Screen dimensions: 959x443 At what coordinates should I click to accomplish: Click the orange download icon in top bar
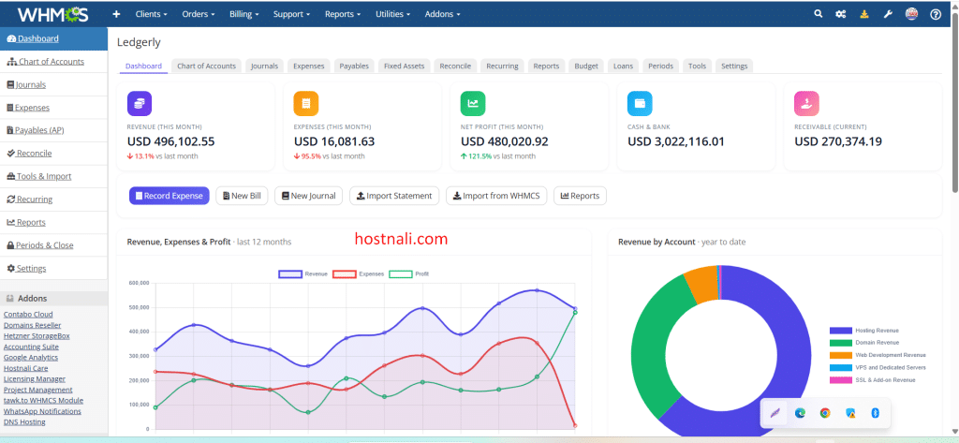click(864, 14)
